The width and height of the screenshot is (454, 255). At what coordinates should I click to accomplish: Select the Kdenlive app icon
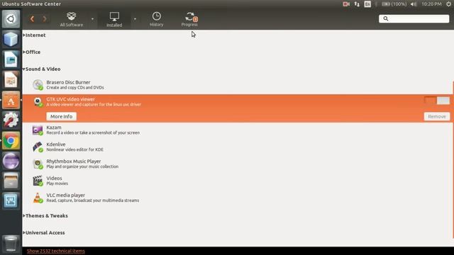pos(38,147)
